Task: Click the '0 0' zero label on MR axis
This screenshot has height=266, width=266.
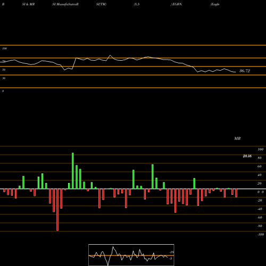Action: click(x=261, y=192)
